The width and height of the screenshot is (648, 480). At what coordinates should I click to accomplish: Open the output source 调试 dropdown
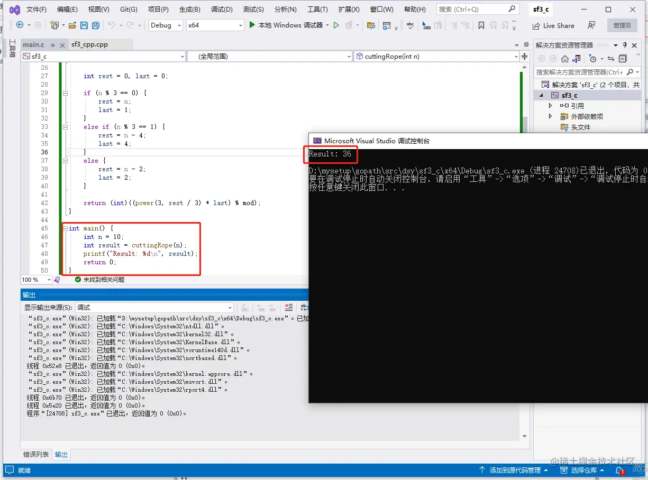coord(154,307)
